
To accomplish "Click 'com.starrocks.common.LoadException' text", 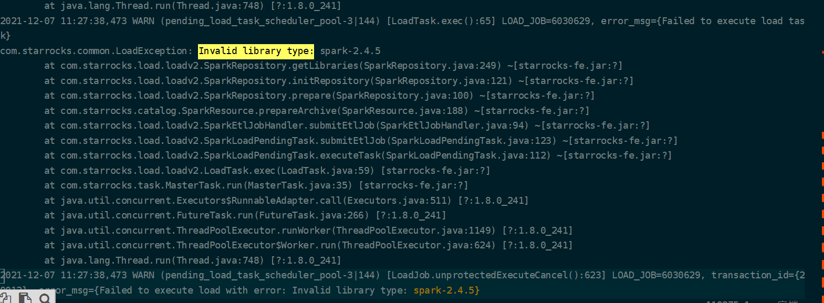I will (x=93, y=51).
